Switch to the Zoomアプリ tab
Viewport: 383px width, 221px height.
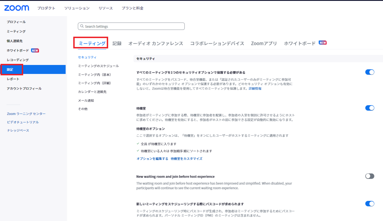(x=264, y=43)
